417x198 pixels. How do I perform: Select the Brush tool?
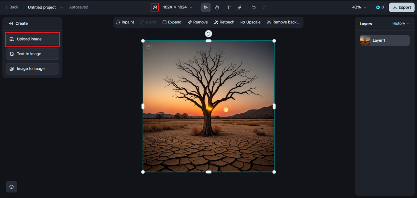click(x=239, y=7)
